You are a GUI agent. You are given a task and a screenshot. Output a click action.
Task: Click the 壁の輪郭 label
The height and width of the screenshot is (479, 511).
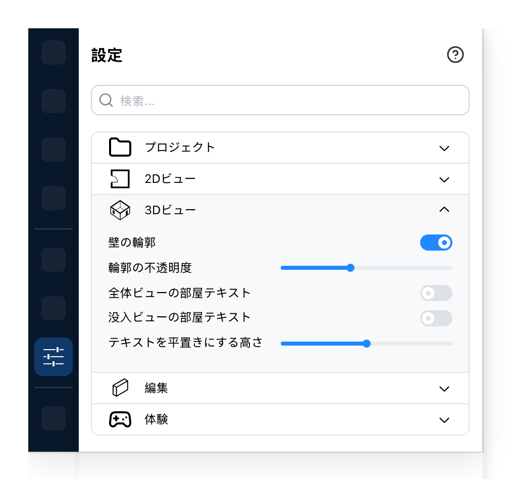pyautogui.click(x=132, y=243)
